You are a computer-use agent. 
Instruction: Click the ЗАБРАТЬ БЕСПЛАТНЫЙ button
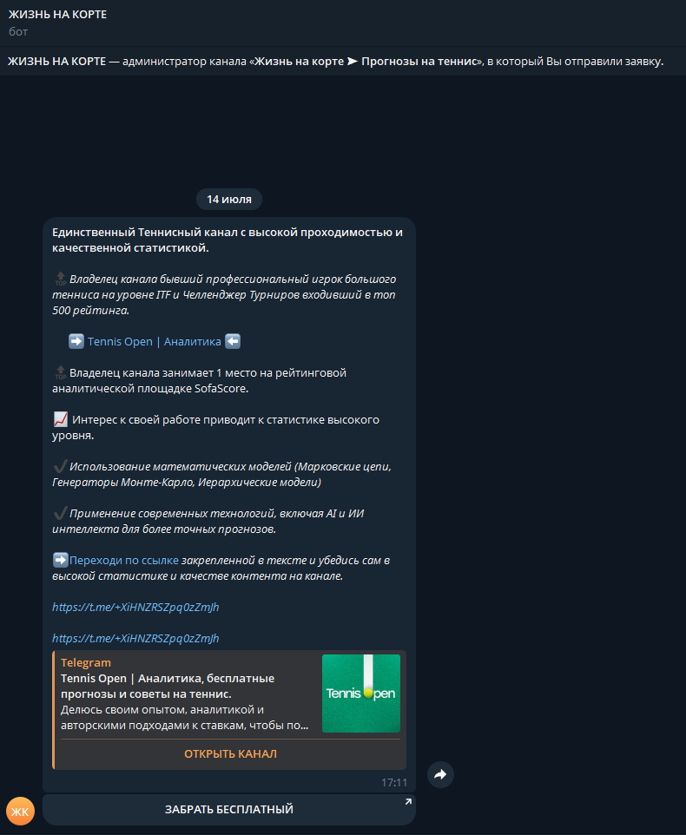229,810
